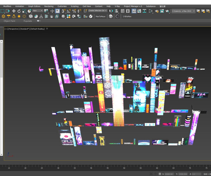Open the Graph Editors menu
Image resolution: width=211 pixels, height=176 pixels.
click(x=34, y=6)
